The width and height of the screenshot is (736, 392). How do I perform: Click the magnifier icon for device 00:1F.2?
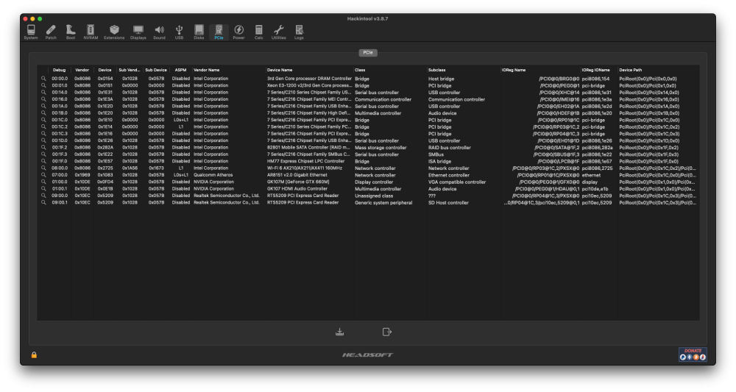(43, 147)
